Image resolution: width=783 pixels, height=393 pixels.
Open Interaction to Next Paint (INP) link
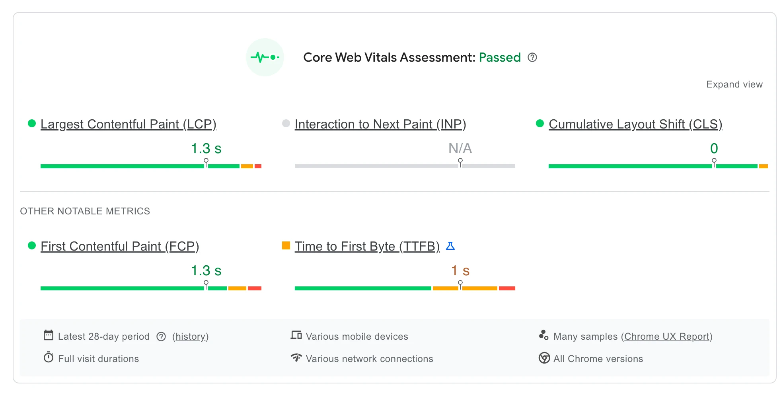coord(380,124)
